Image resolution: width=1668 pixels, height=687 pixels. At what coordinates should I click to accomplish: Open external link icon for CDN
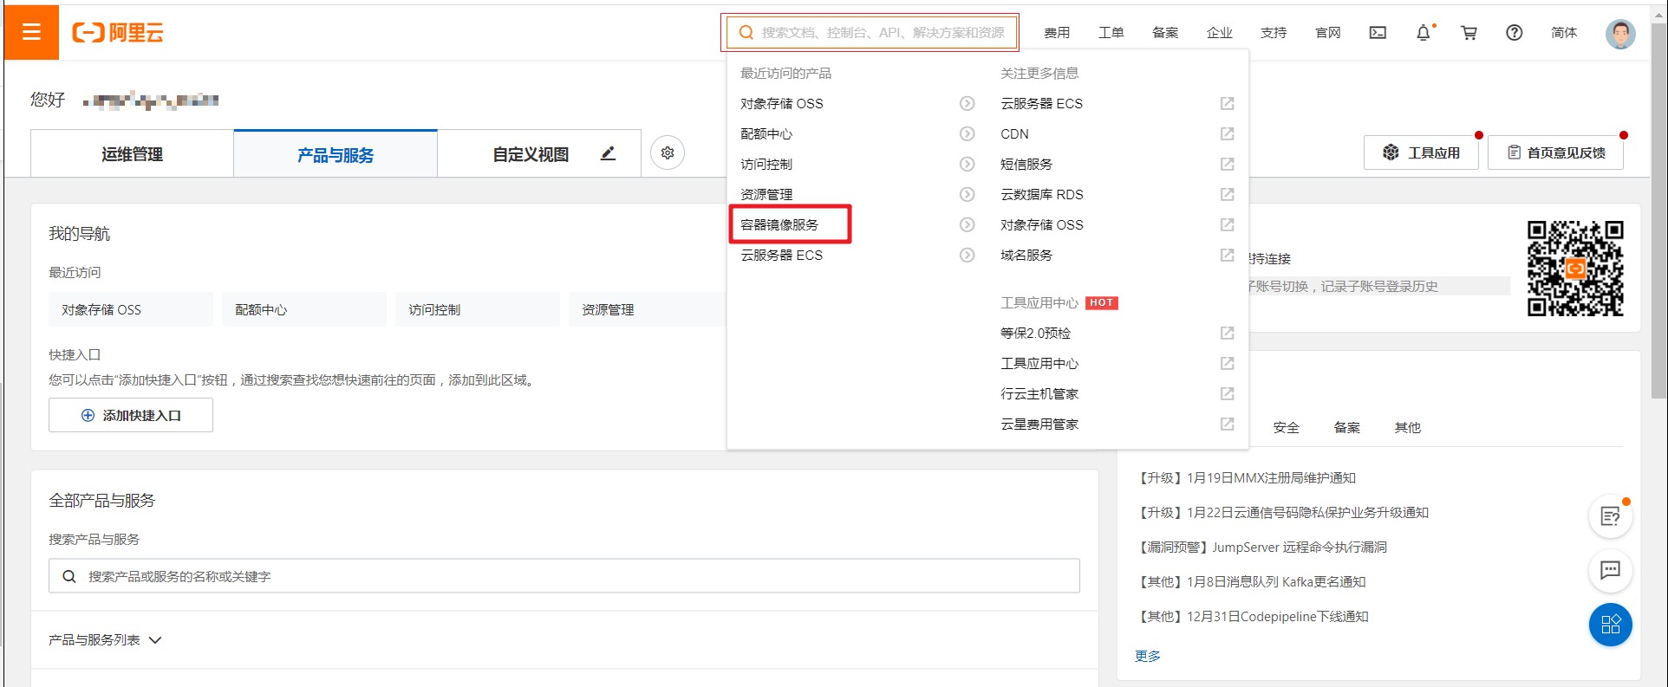(1227, 134)
